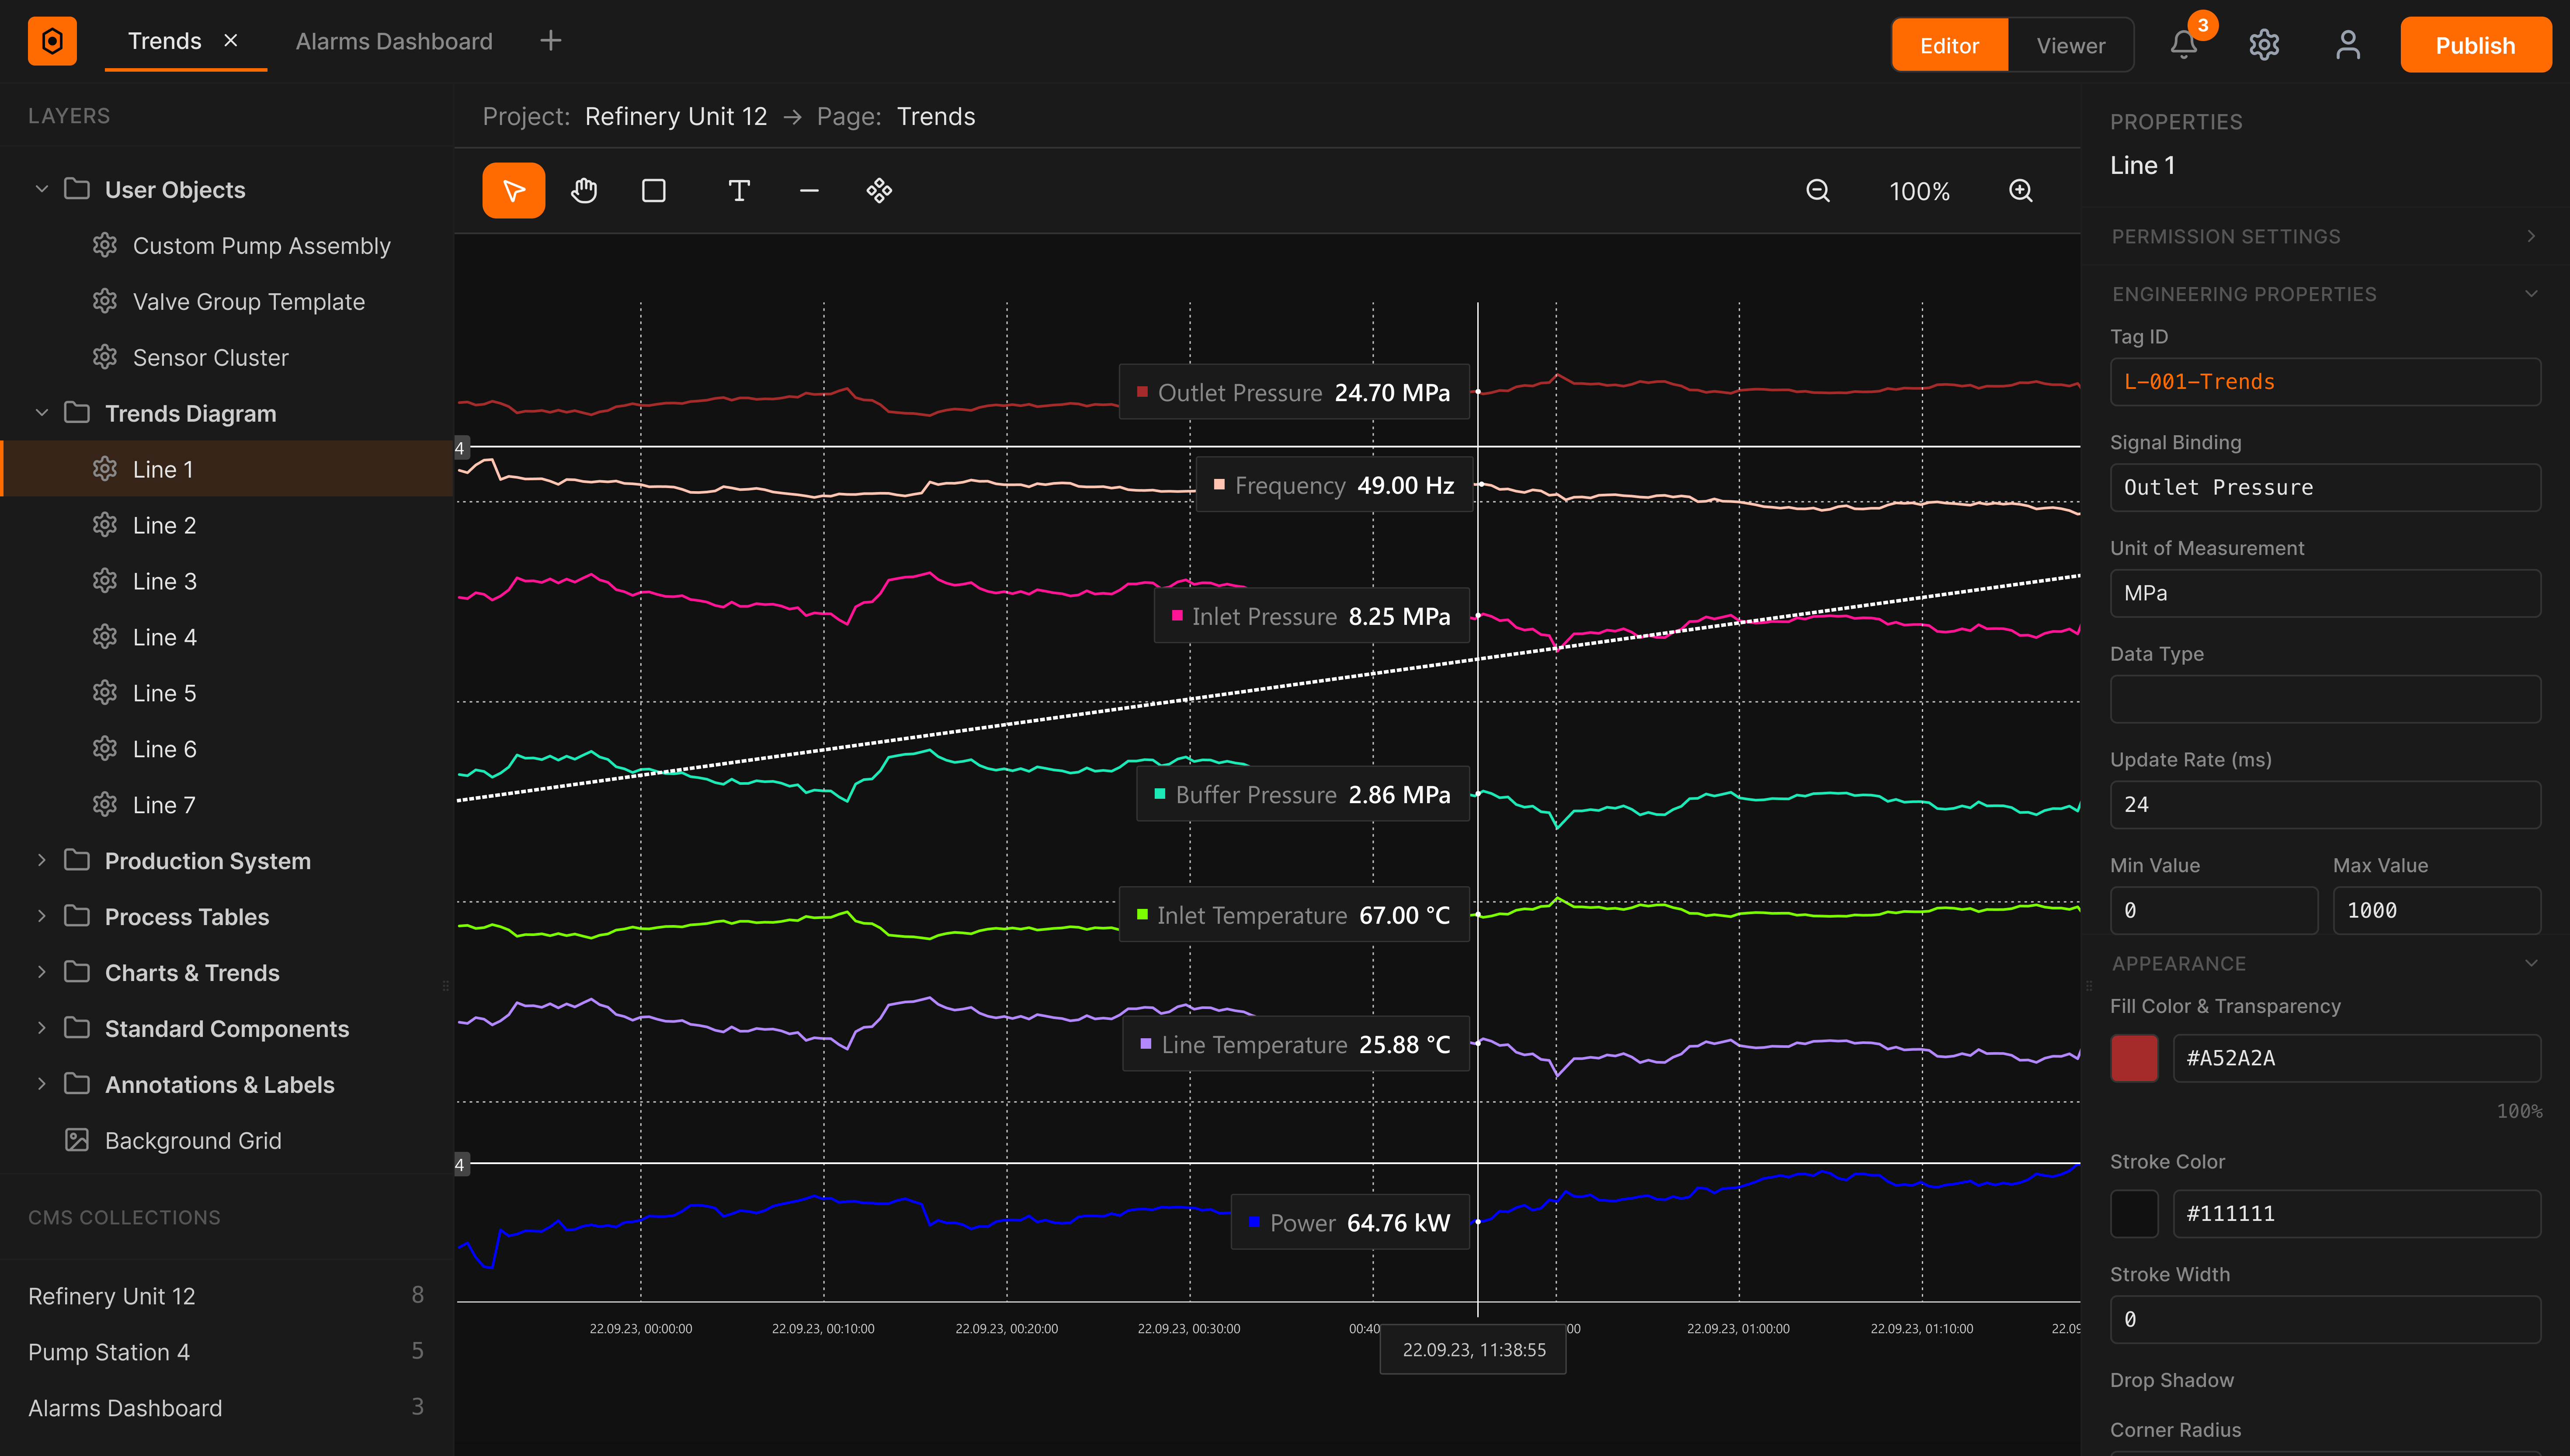Open the user account menu

[x=2348, y=45]
